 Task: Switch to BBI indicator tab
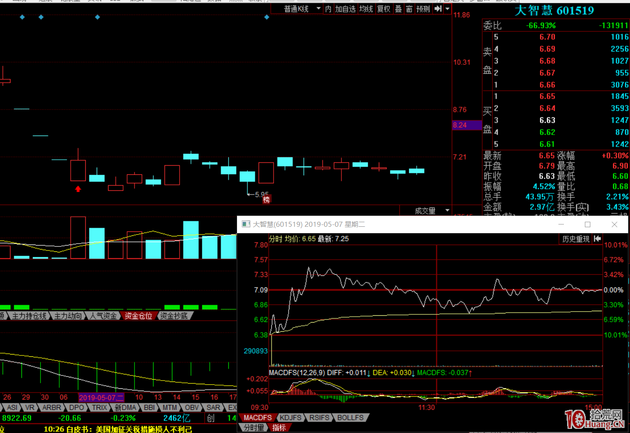pos(149,407)
